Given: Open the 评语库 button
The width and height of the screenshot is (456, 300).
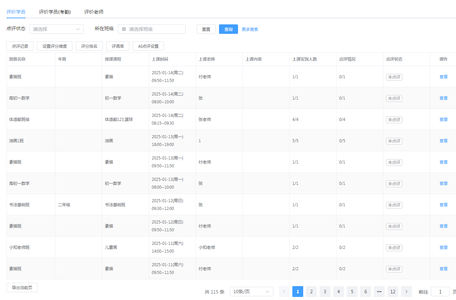Looking at the screenshot, I should [118, 46].
